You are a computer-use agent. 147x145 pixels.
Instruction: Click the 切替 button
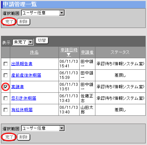pos(42,40)
